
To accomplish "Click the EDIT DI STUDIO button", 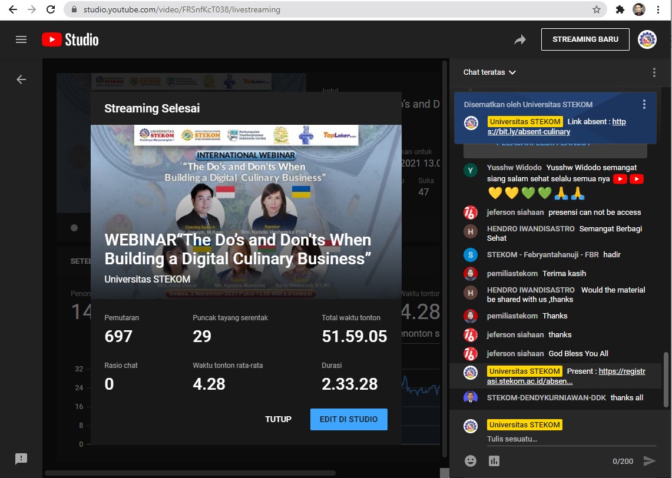I will point(349,419).
